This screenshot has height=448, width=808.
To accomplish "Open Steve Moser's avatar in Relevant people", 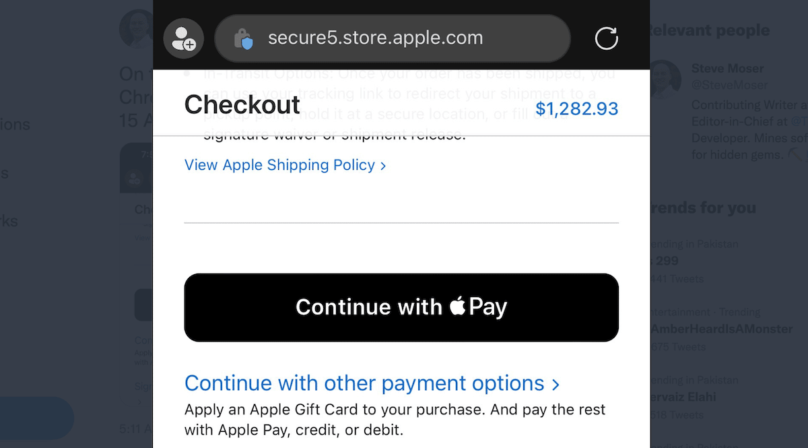I will (x=665, y=77).
